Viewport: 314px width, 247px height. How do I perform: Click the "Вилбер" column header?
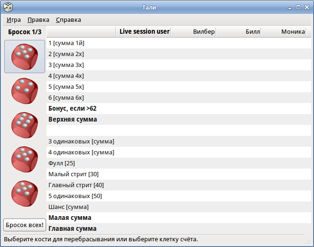click(x=204, y=32)
